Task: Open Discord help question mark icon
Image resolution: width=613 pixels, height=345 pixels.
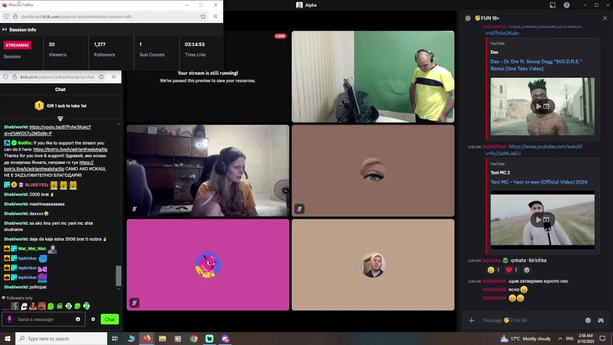Action: [567, 5]
